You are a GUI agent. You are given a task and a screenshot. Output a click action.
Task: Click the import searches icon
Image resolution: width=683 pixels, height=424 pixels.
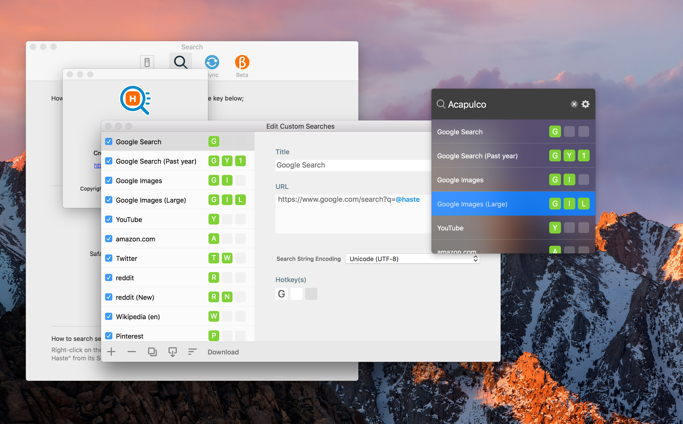(172, 352)
